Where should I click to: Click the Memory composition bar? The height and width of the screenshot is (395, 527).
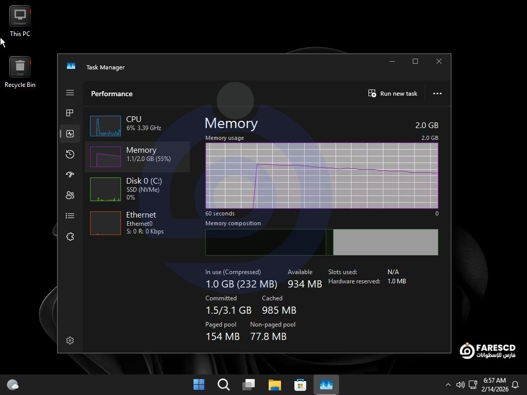tap(322, 242)
